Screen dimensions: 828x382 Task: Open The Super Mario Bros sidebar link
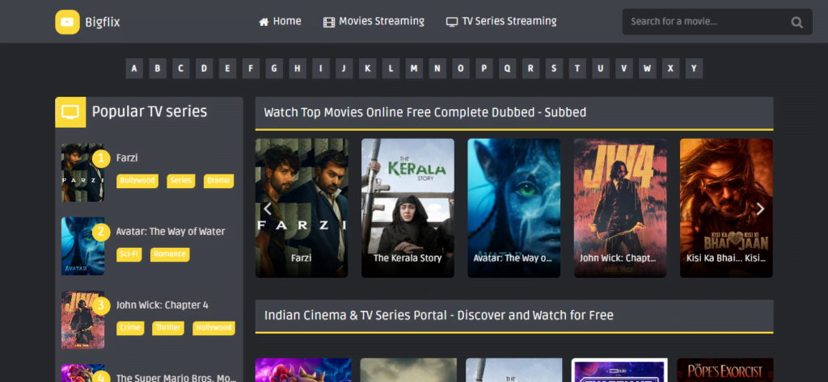[x=175, y=378]
